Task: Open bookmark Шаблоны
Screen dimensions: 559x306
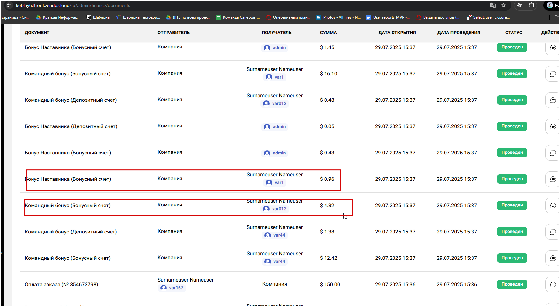Action: pos(98,17)
